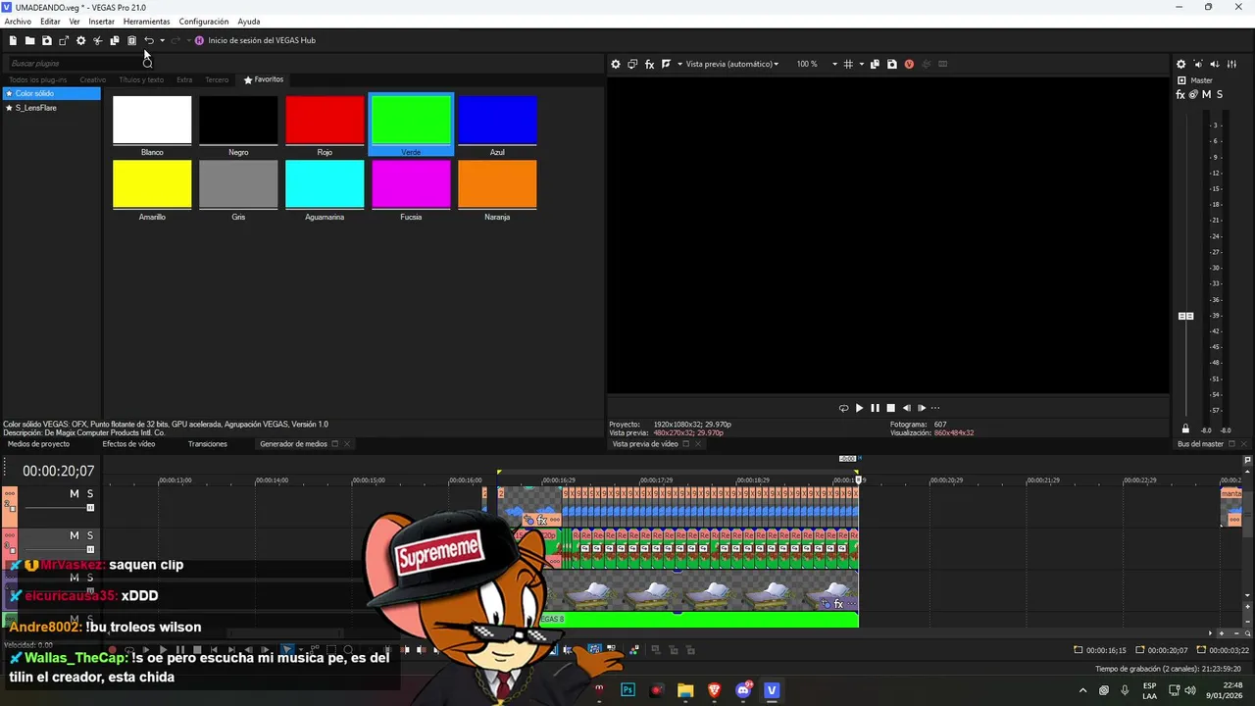Toggle split screen view icon in preview
The width and height of the screenshot is (1255, 706).
click(666, 64)
